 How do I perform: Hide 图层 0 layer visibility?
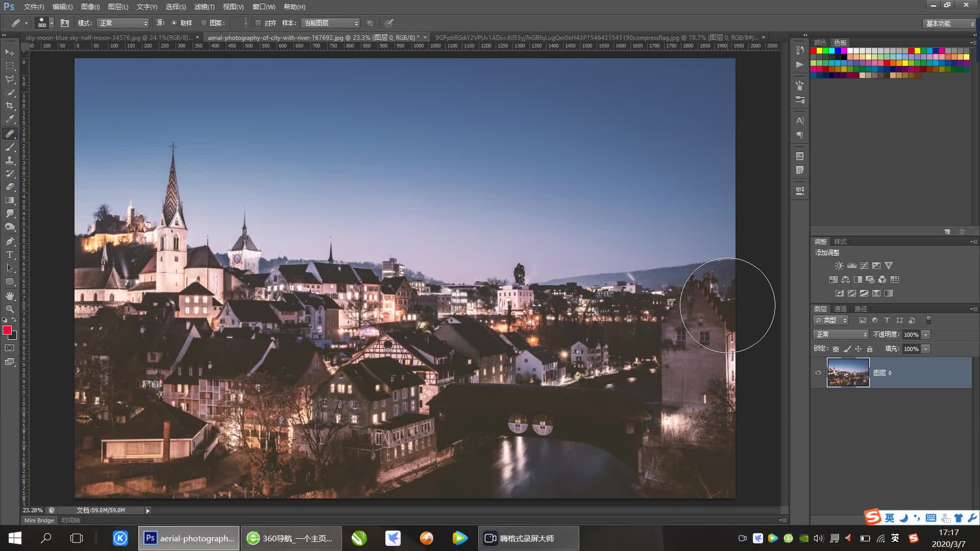pyautogui.click(x=818, y=372)
